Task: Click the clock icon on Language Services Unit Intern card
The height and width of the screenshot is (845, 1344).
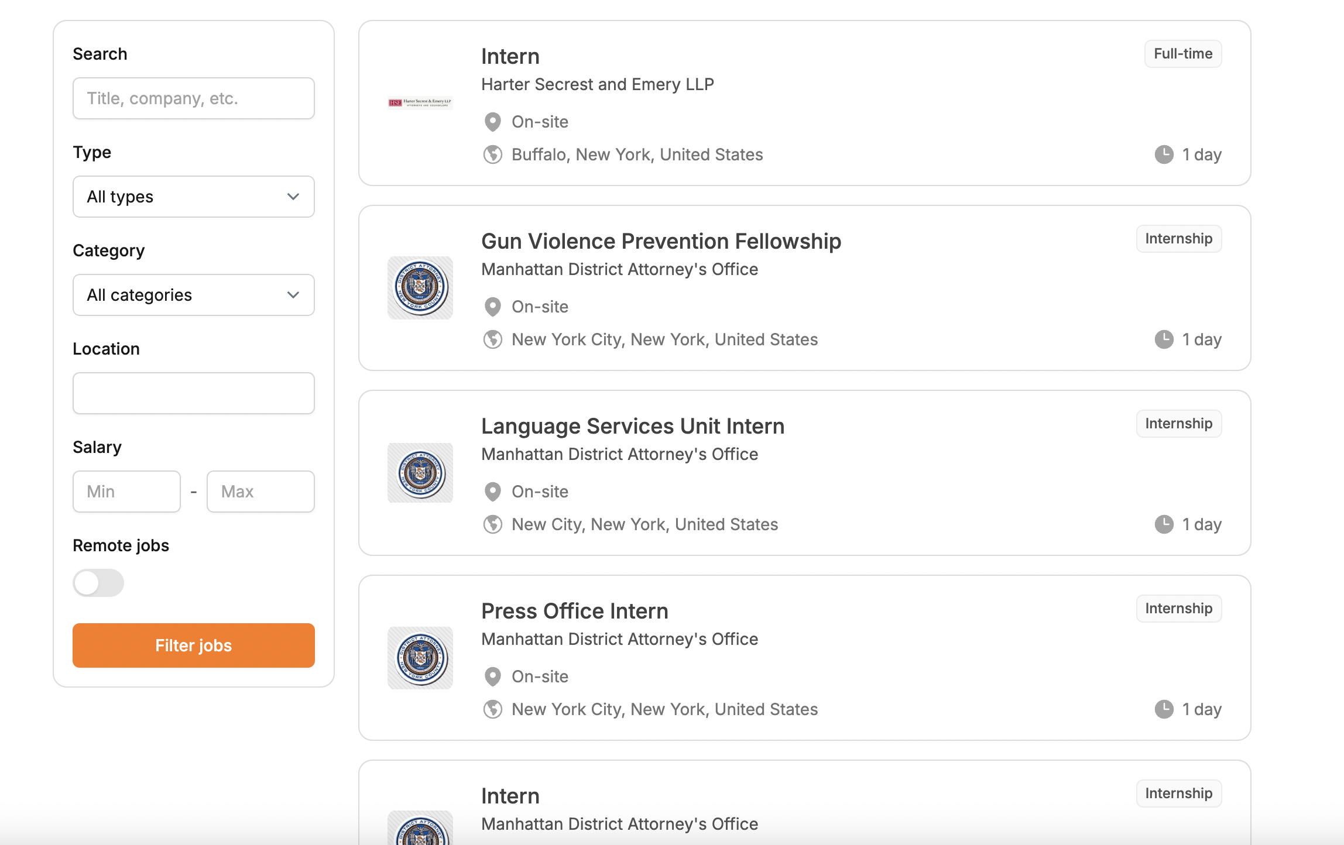Action: (1164, 524)
